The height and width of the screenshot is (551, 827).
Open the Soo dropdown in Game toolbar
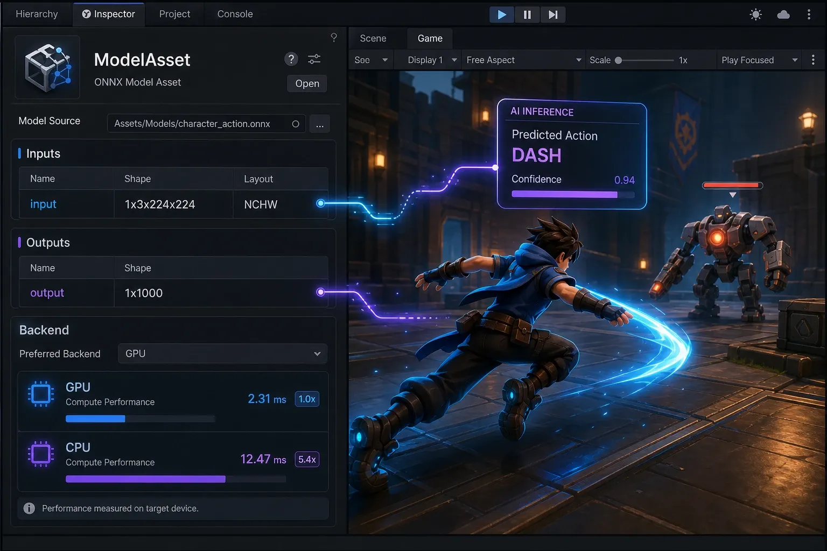(371, 60)
